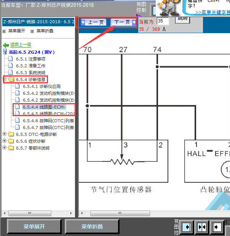Viewport: 230px width, 236px height.
Task: Click the 当前车型 vehicle model title text
Action: 48,5
